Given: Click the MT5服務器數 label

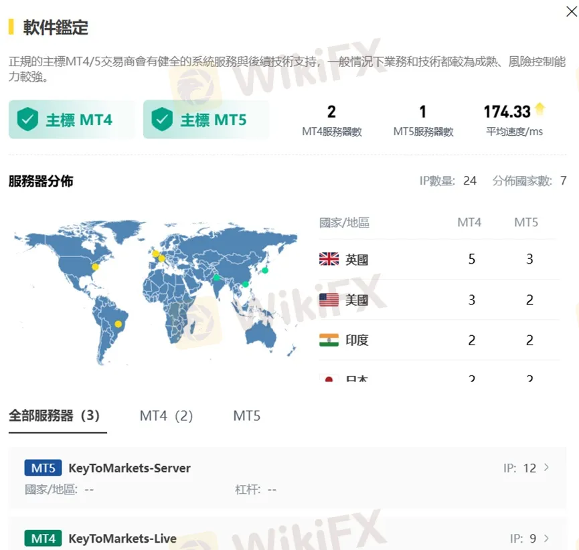Looking at the screenshot, I should [x=423, y=131].
